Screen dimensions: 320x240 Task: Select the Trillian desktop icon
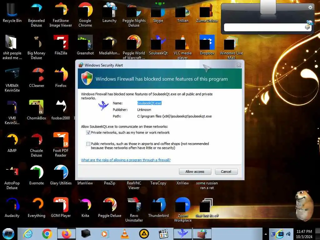coord(182,13)
